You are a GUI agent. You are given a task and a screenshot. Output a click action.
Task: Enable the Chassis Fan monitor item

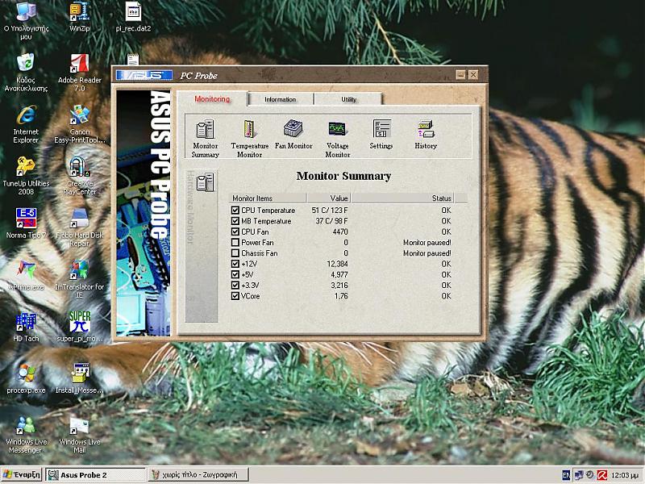coord(235,253)
